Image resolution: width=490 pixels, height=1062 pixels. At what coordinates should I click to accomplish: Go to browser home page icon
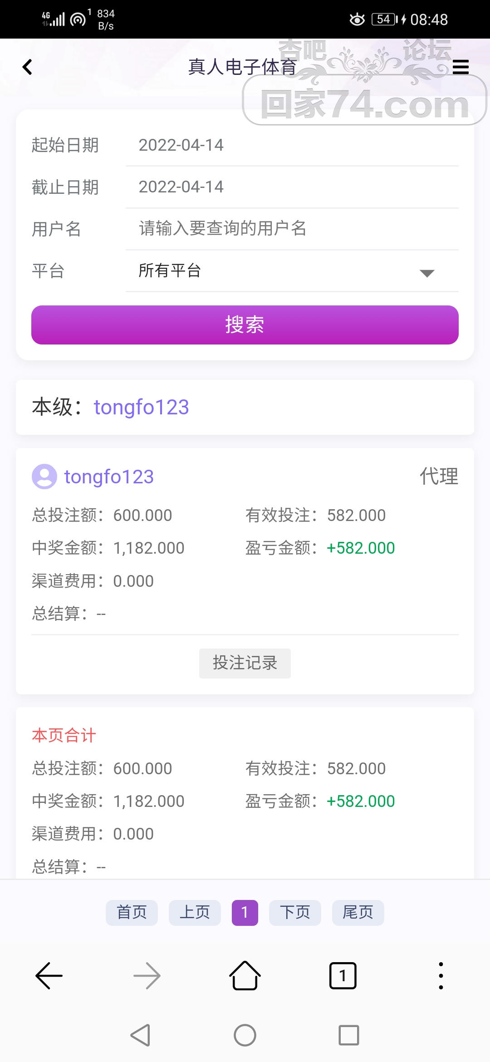click(245, 976)
